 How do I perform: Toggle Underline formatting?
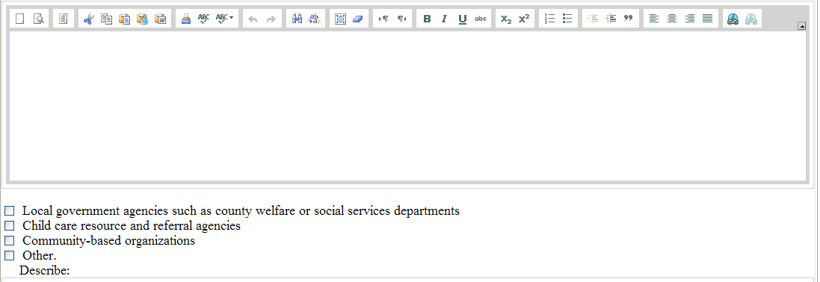[462, 19]
